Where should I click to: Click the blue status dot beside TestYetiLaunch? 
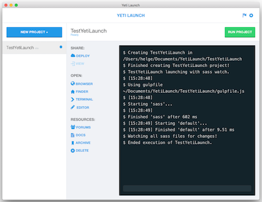point(61,47)
